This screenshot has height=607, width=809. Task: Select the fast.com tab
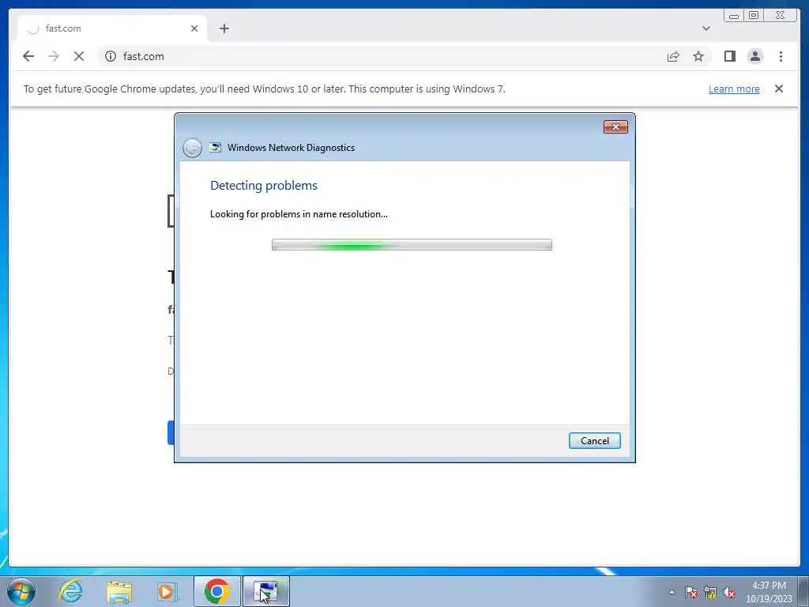point(112,28)
